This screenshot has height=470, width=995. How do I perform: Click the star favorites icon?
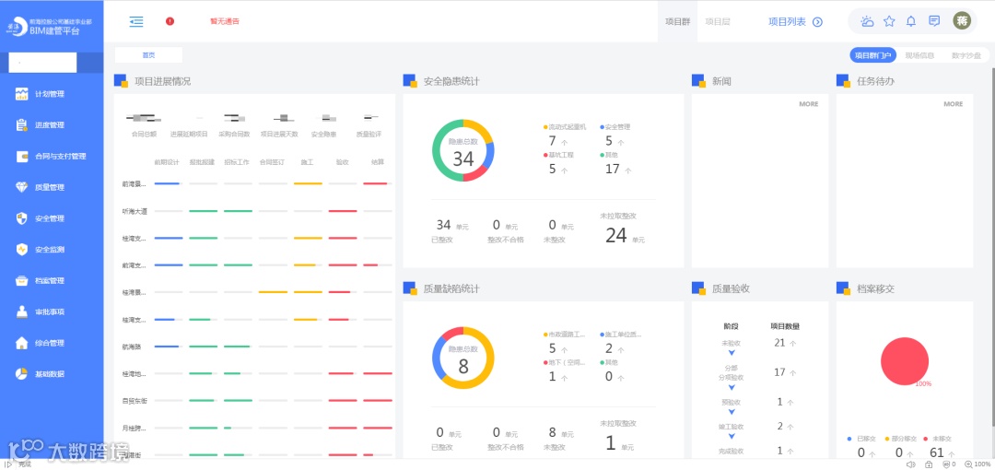[x=889, y=21]
